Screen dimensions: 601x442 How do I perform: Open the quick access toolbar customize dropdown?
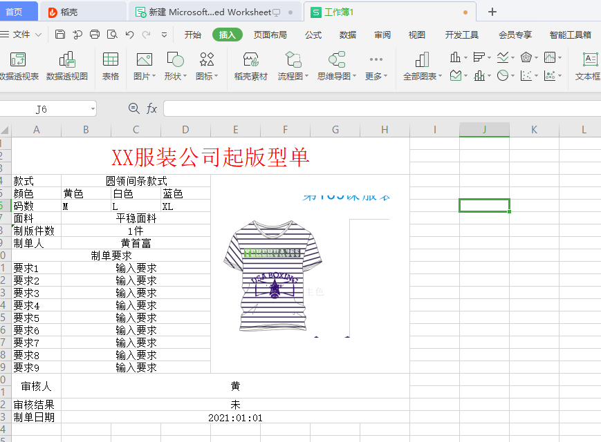164,35
